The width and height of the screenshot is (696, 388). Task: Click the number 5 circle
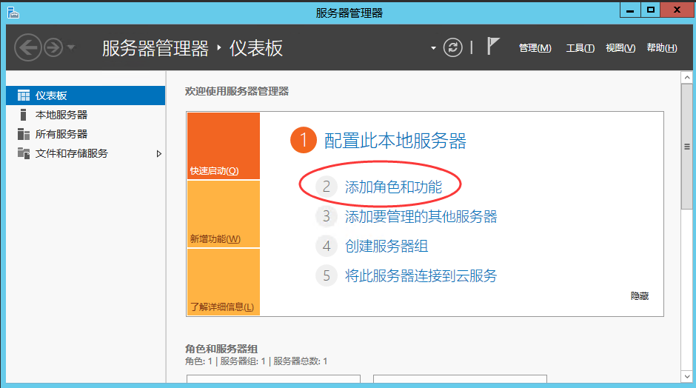click(327, 275)
